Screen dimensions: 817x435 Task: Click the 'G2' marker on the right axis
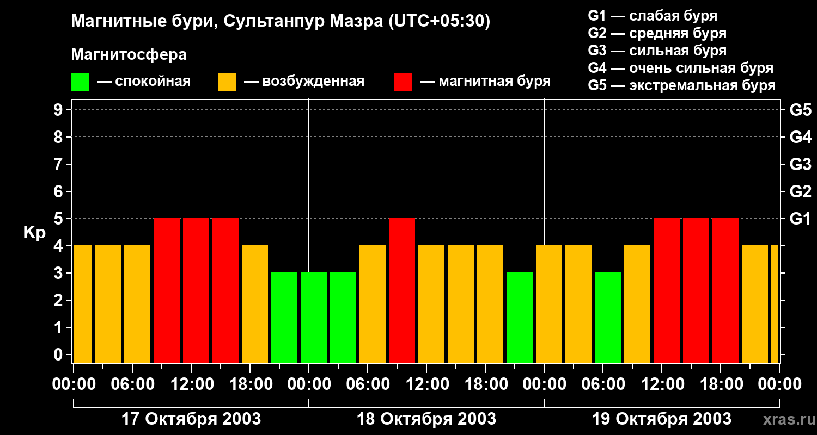(x=800, y=191)
